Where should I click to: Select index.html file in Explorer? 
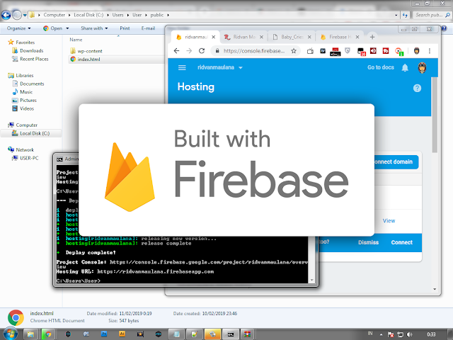88,59
